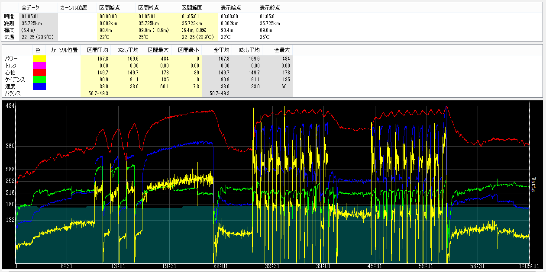The image size is (546, 272).
Task: Click the 速度 row label
Action: coord(10,86)
